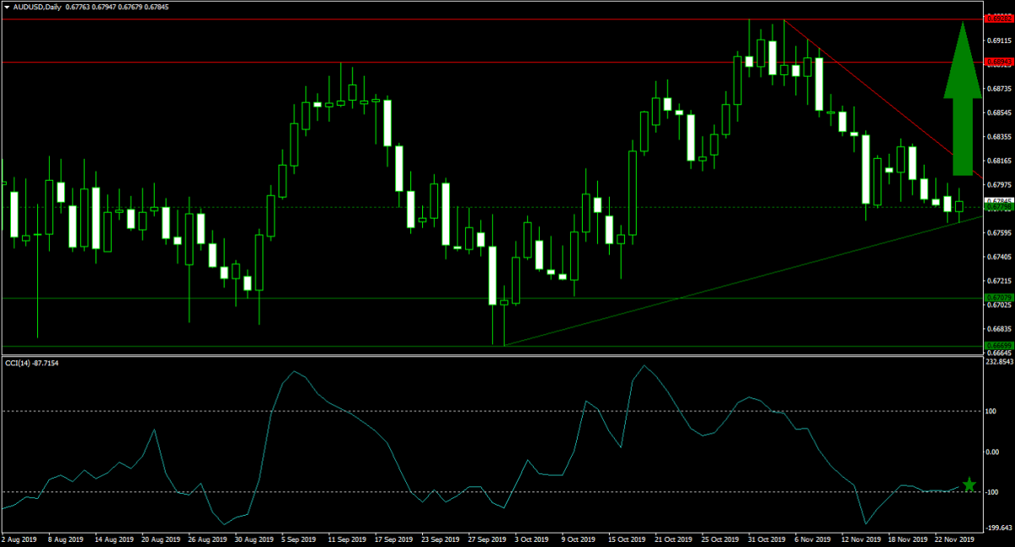The height and width of the screenshot is (547, 1015).
Task: Click the 0.69115 price axis value
Action: pos(999,39)
